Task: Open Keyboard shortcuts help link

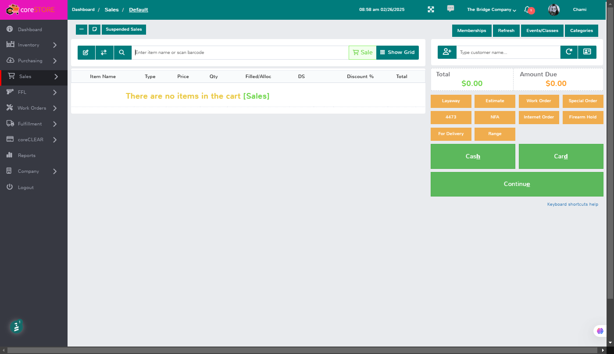Action: (573, 204)
